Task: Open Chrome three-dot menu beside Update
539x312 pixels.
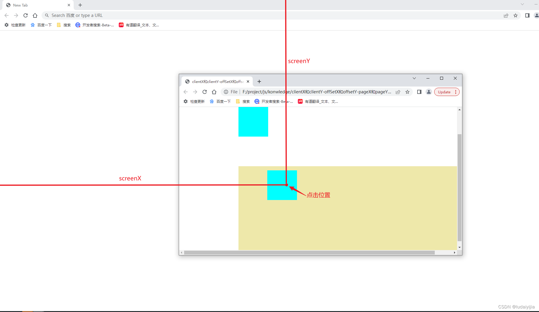Action: pos(456,92)
